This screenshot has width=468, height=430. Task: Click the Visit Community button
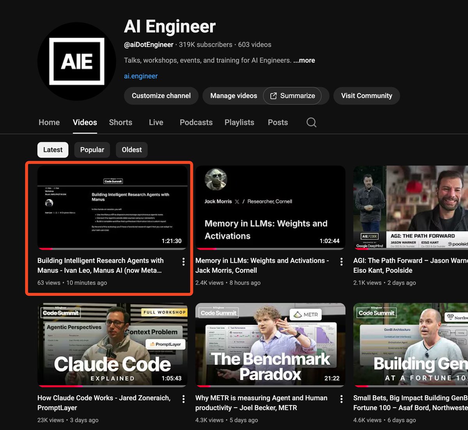tap(367, 96)
